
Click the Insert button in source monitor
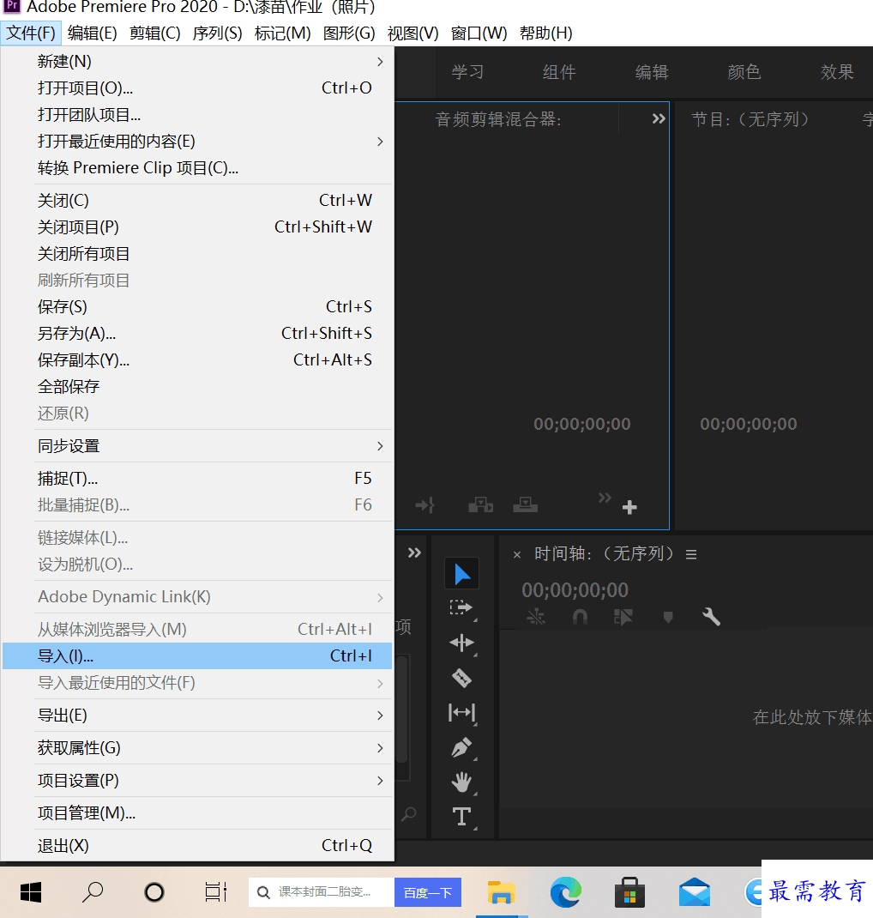[x=480, y=504]
